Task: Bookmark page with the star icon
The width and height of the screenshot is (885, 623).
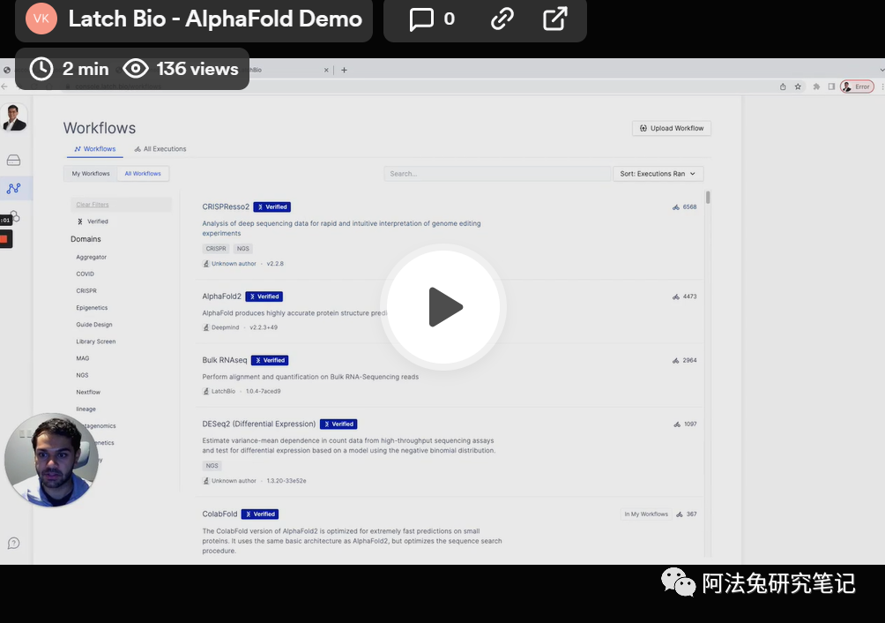Action: (798, 86)
